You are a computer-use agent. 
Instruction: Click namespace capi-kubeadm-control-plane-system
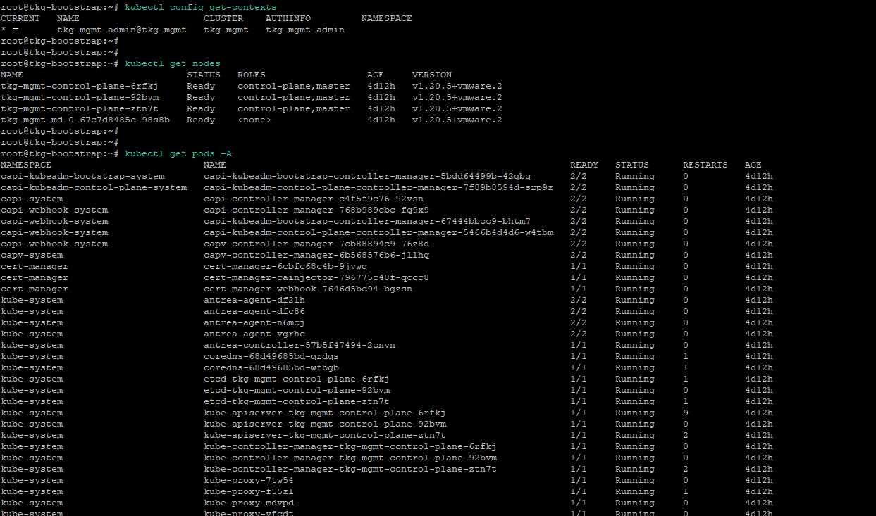(x=94, y=187)
